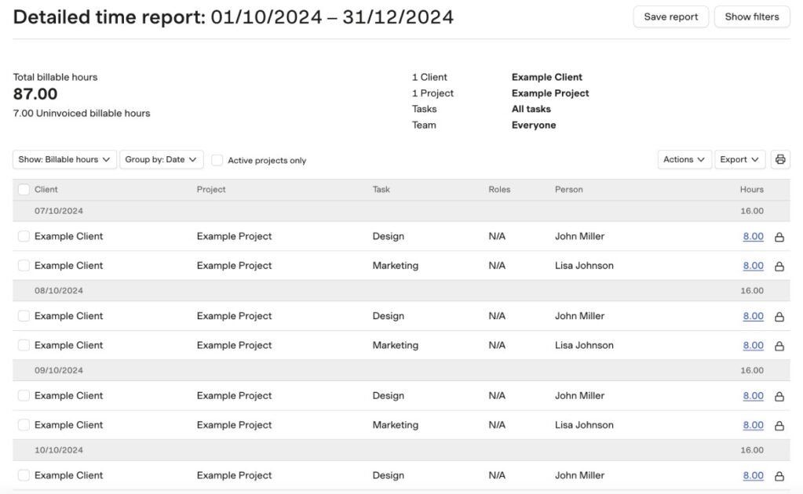This screenshot has height=494, width=803.
Task: Click lock icon on 09/10/2024 Design row
Action: (x=779, y=397)
